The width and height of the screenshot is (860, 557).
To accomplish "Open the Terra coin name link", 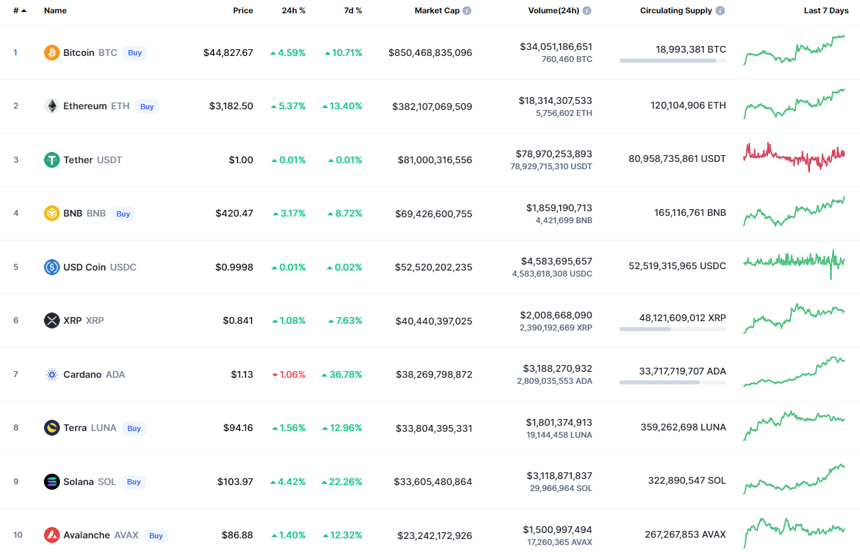I will (x=75, y=428).
